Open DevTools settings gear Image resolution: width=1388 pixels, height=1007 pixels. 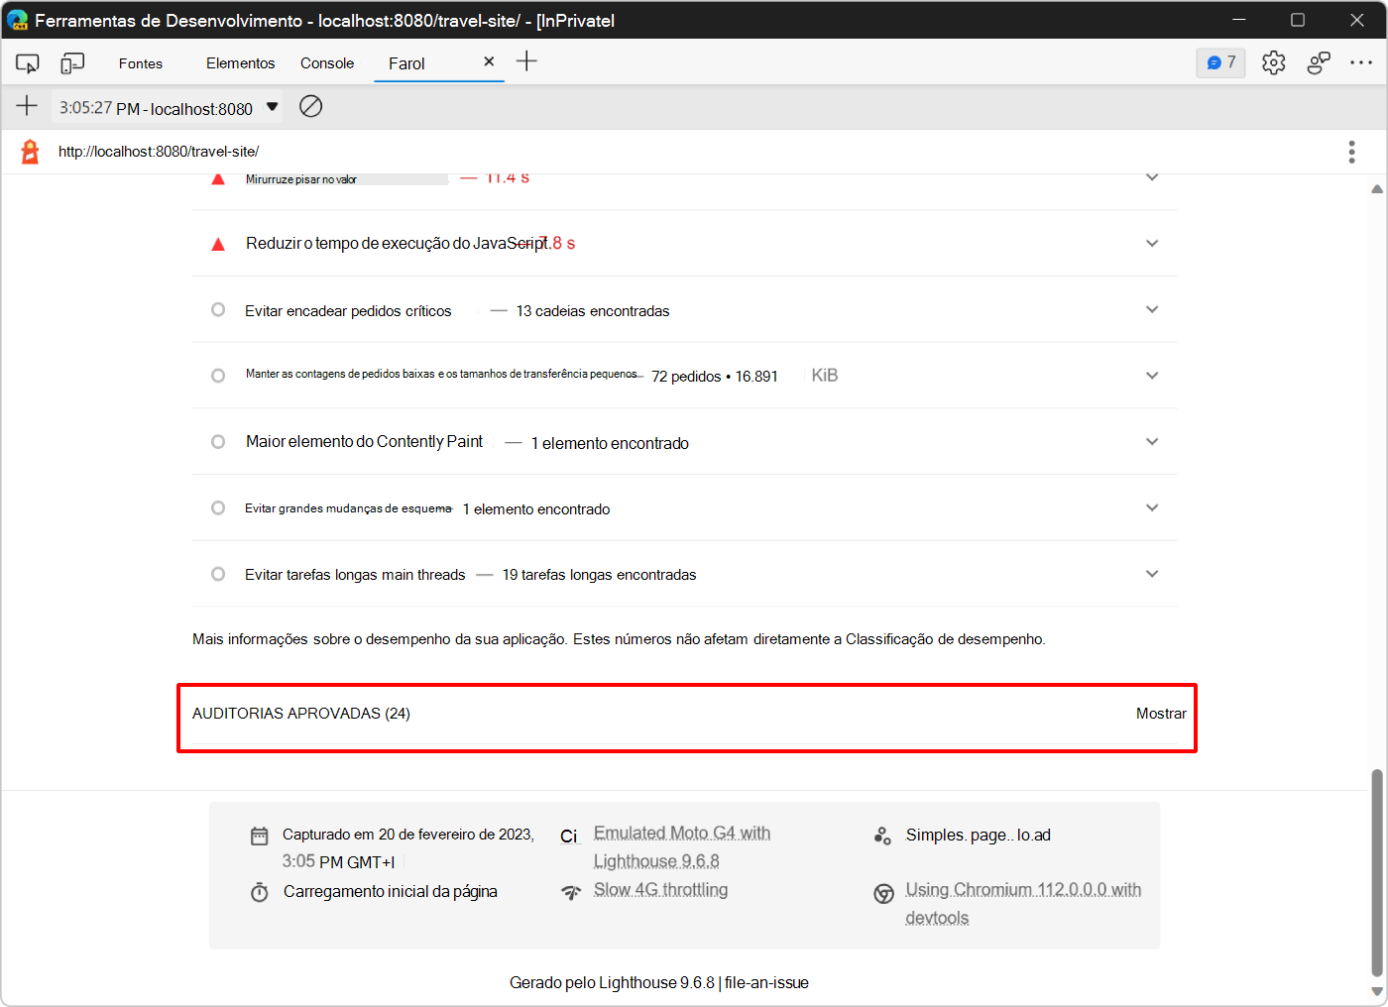coord(1274,62)
